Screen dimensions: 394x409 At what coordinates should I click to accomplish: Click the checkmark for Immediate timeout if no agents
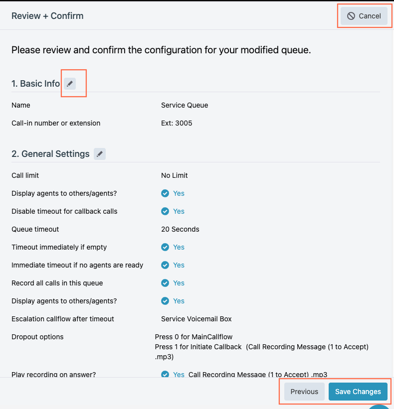tap(165, 265)
